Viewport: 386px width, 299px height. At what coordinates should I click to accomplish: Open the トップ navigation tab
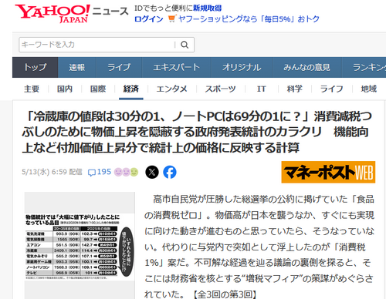point(35,67)
